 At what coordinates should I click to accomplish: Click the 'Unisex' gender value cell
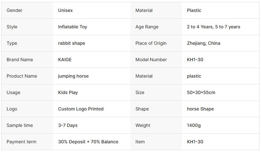click(x=65, y=11)
